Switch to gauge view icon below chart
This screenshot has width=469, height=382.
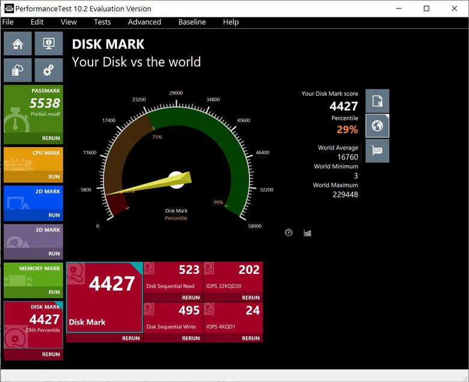tap(289, 232)
